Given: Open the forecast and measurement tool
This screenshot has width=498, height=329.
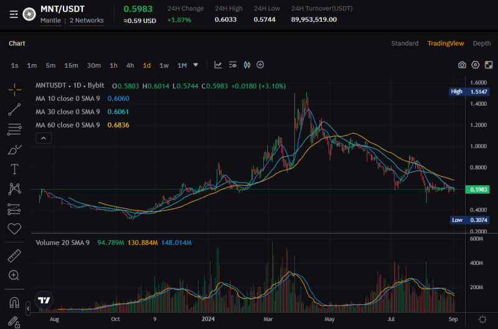Looking at the screenshot, I should (14, 209).
